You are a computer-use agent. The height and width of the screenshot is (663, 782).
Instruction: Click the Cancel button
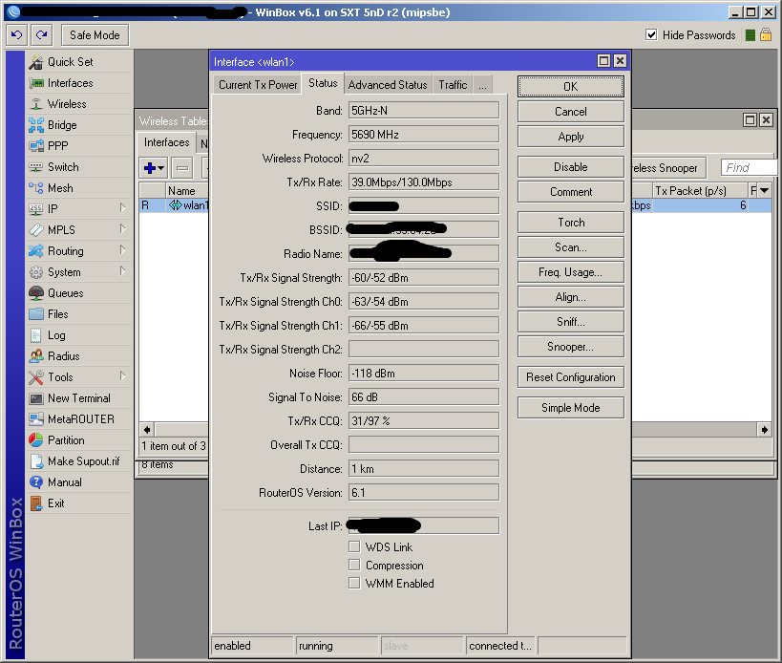(x=571, y=111)
